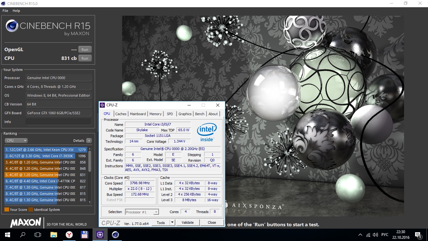The height and width of the screenshot is (241, 428).
Task: Run the CPU benchmark
Action: pos(85,58)
